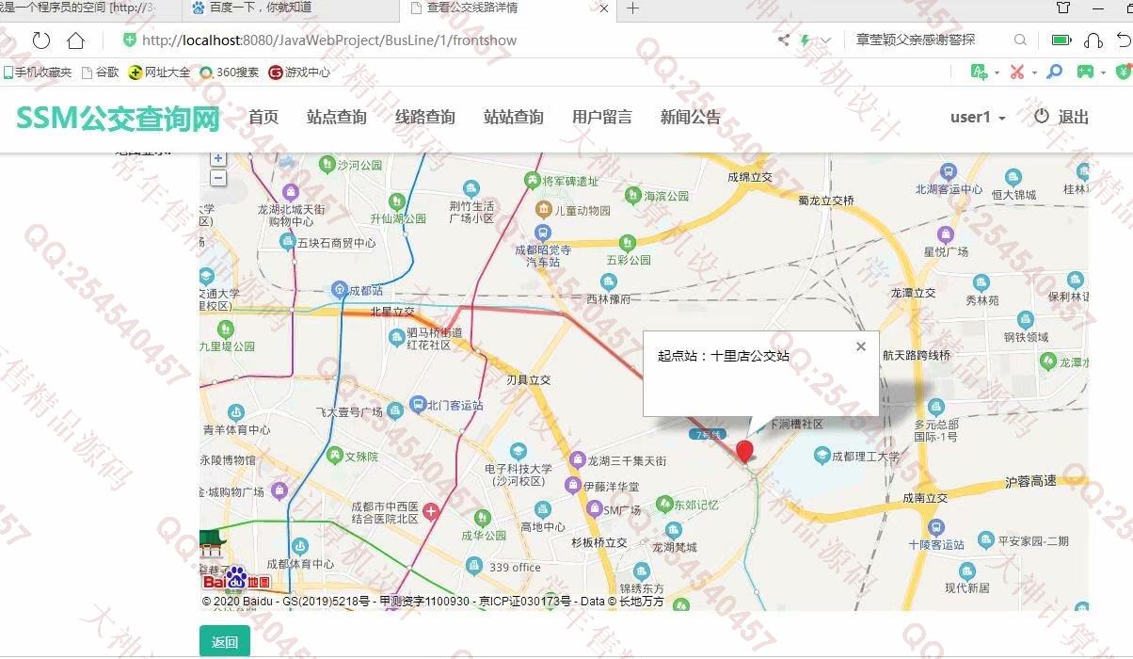Click 成都市中西医结合医院 hospital icon on map

point(431,511)
